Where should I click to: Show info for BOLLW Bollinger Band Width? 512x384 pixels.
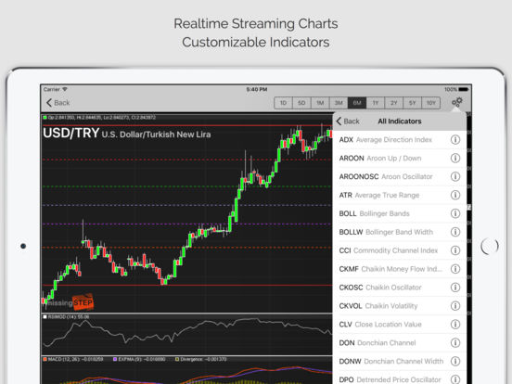[455, 232]
